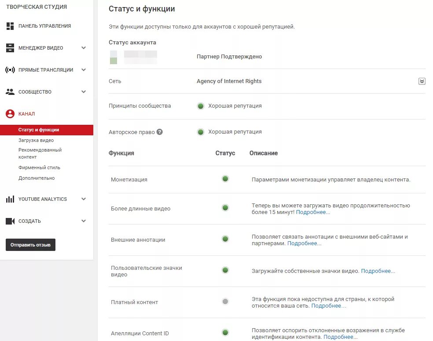Follow Подробнее link for Внешние аннотации
Viewport: 433px width, 341px height.
coord(305,243)
